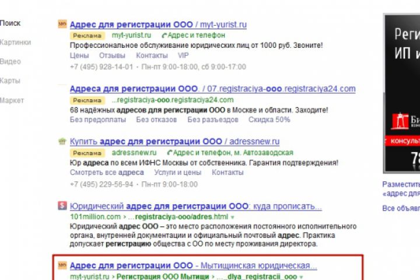Click 'Юр адреса по всем ИФНС' description

[204, 163]
